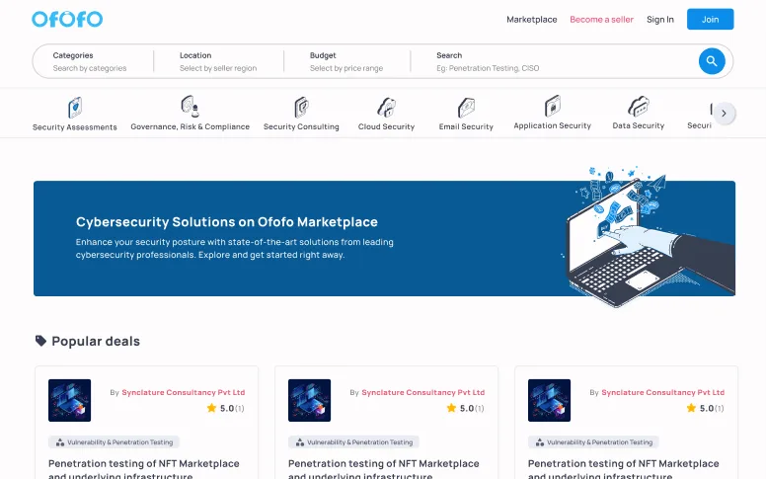Viewport: 766px width, 479px height.
Task: Click the Ofofo logo
Action: tap(67, 19)
